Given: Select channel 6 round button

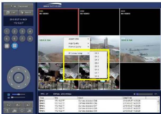Looking at the screenshot, I should [15, 39].
